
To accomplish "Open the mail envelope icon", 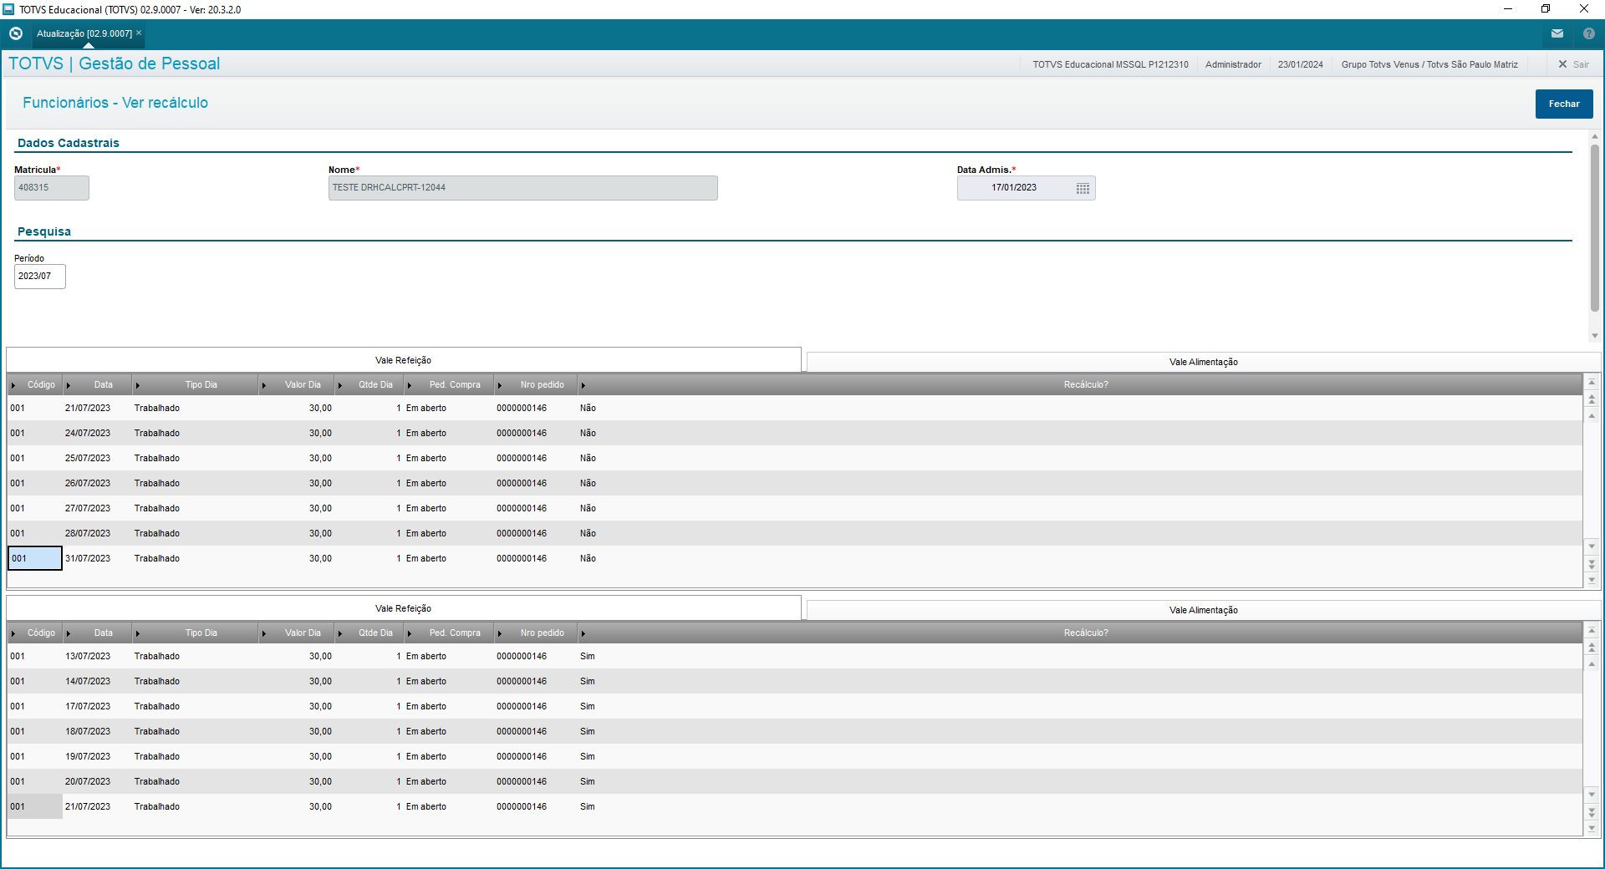I will point(1557,33).
